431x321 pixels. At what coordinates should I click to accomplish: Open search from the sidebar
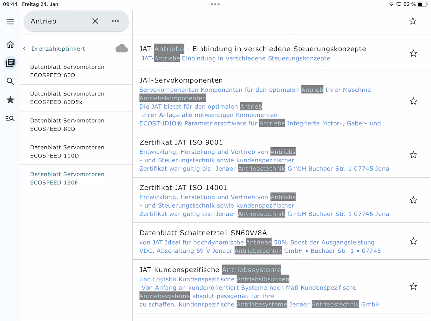(10, 81)
